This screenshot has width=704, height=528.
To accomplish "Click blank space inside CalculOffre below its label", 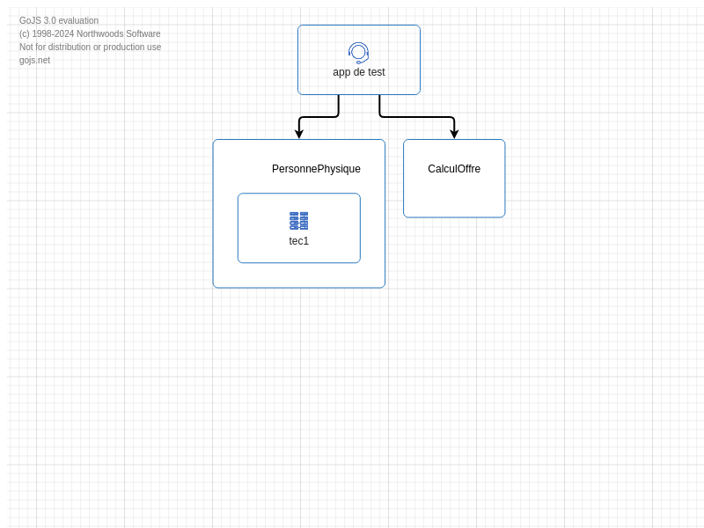I will (x=454, y=197).
